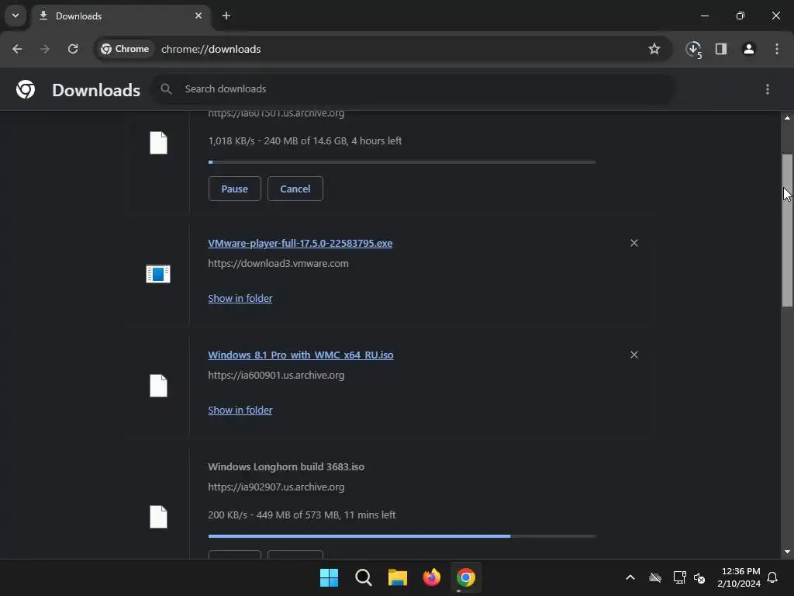The image size is (794, 596).
Task: Cancel the 14.6 GB download
Action: [x=295, y=189]
